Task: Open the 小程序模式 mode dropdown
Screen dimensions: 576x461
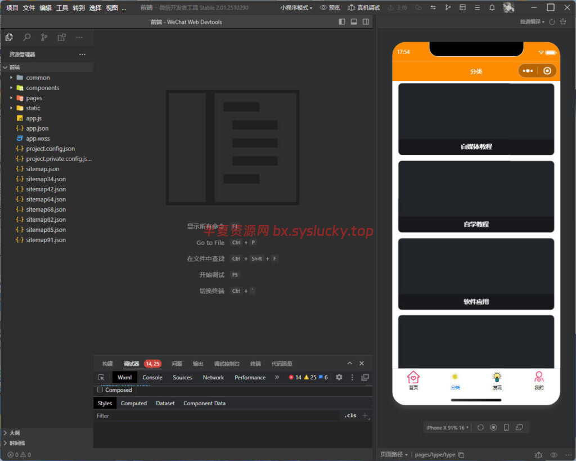Action: coord(296,7)
